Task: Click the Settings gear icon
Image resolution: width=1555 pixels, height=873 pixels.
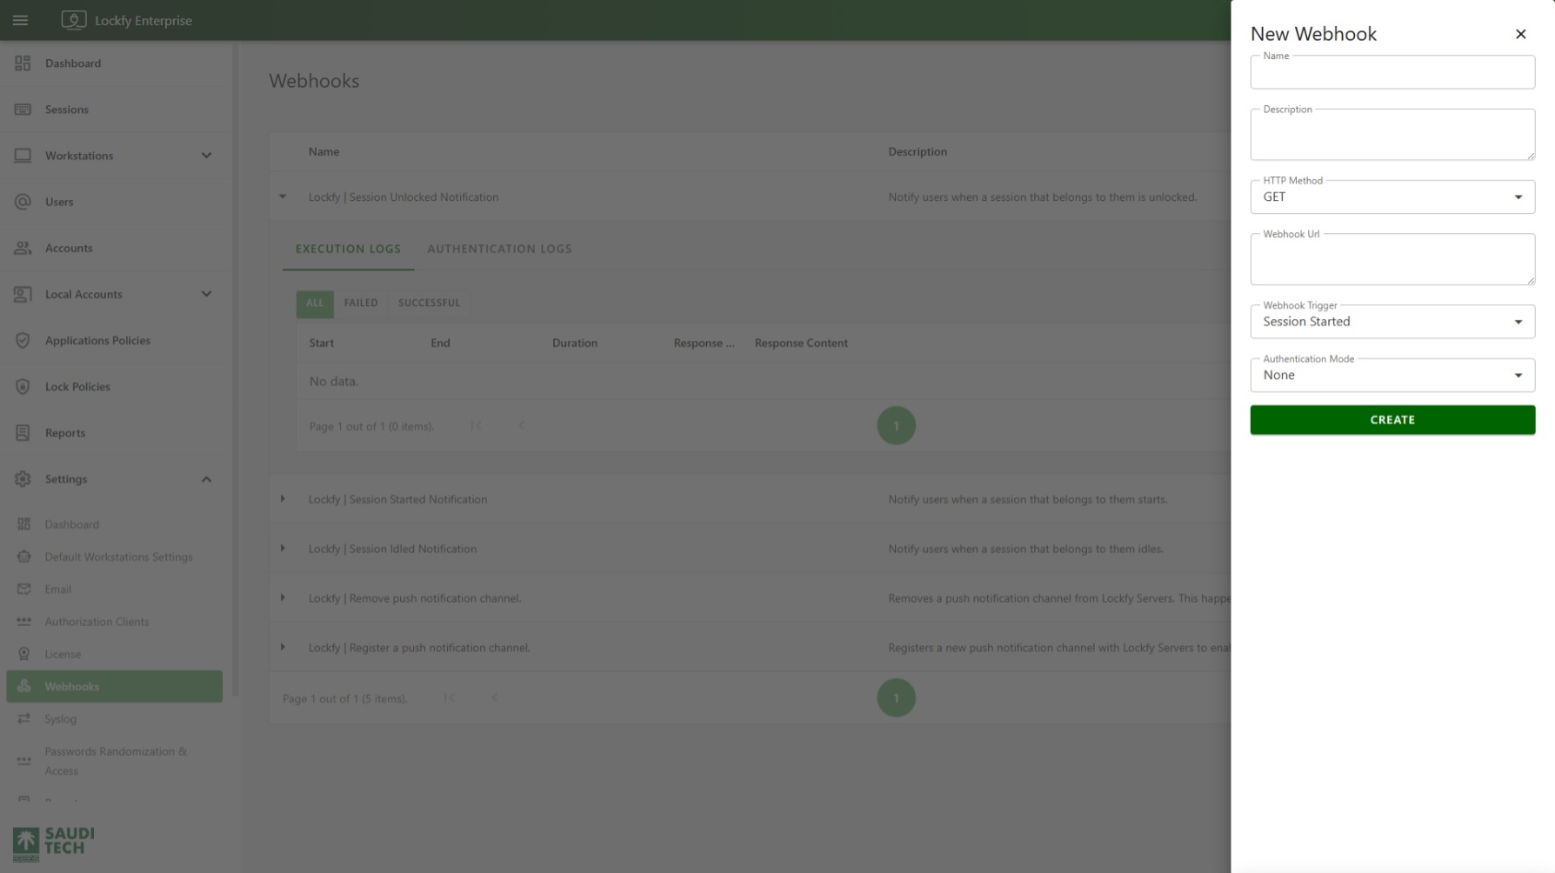Action: pos(23,479)
